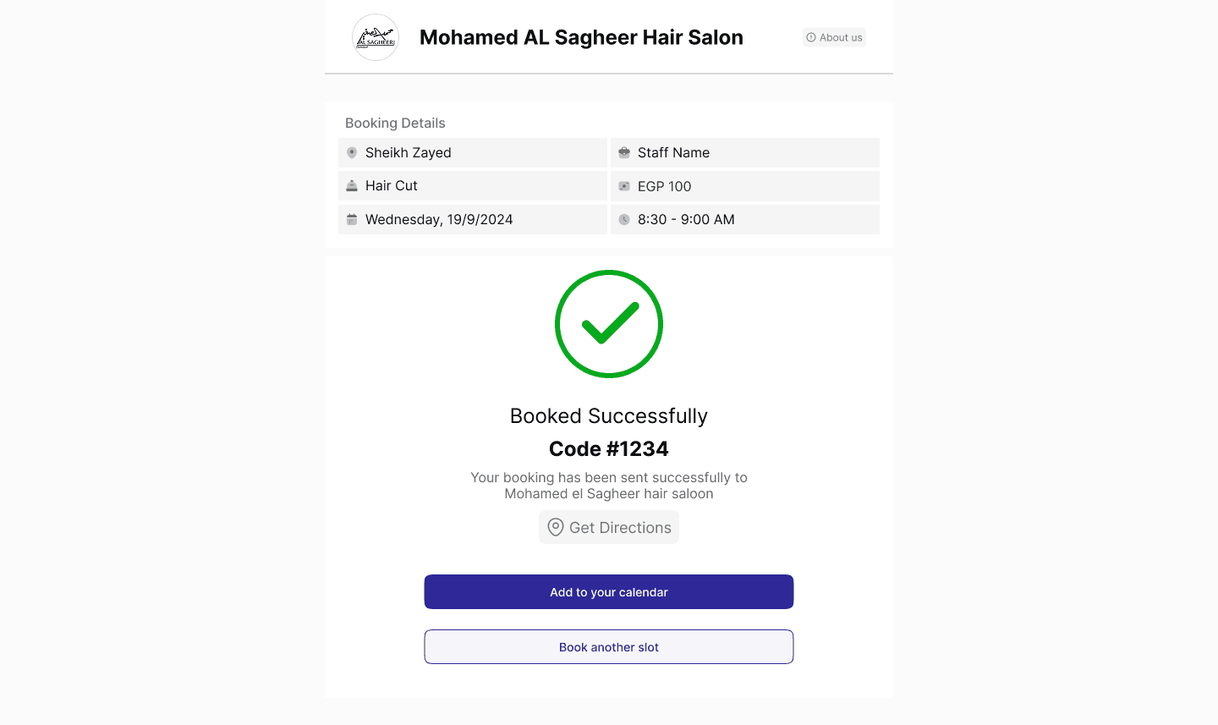
Task: Click the green success checkmark
Action: [609, 324]
